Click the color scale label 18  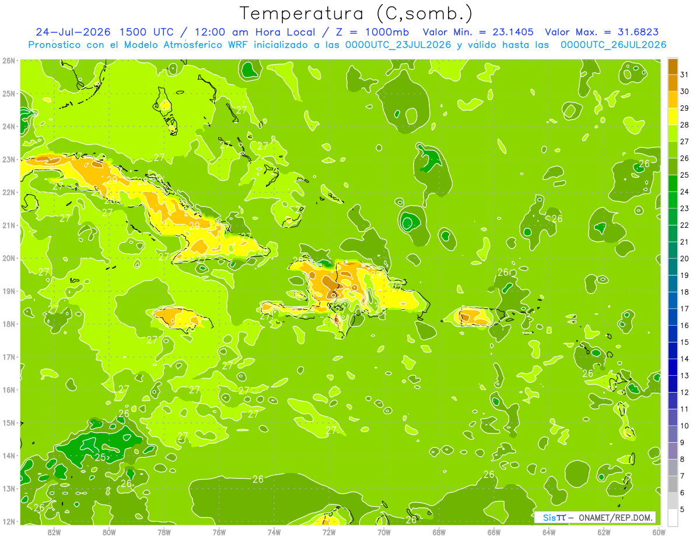coord(684,292)
